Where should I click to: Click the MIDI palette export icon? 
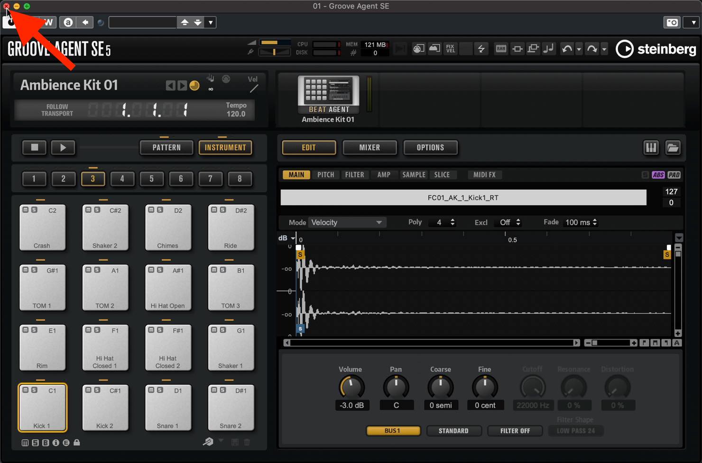point(418,48)
